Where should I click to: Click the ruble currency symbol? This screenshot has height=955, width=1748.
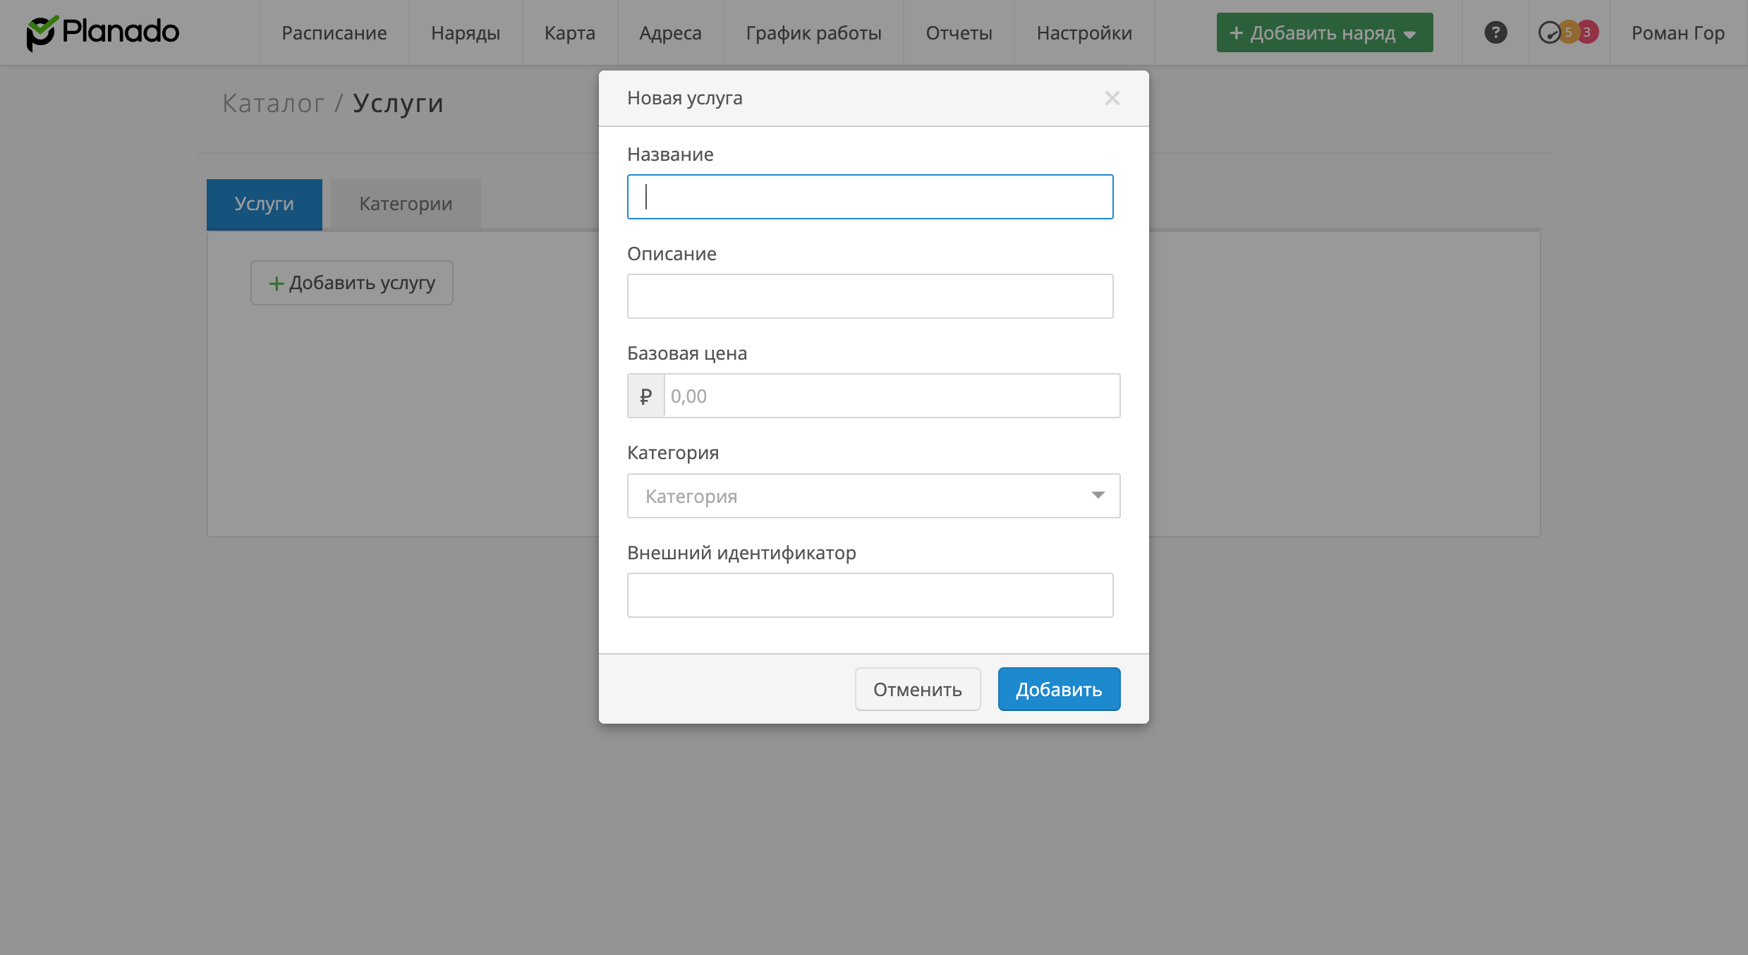tap(645, 396)
